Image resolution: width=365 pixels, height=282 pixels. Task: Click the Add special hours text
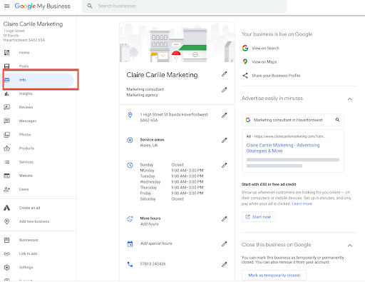click(156, 243)
